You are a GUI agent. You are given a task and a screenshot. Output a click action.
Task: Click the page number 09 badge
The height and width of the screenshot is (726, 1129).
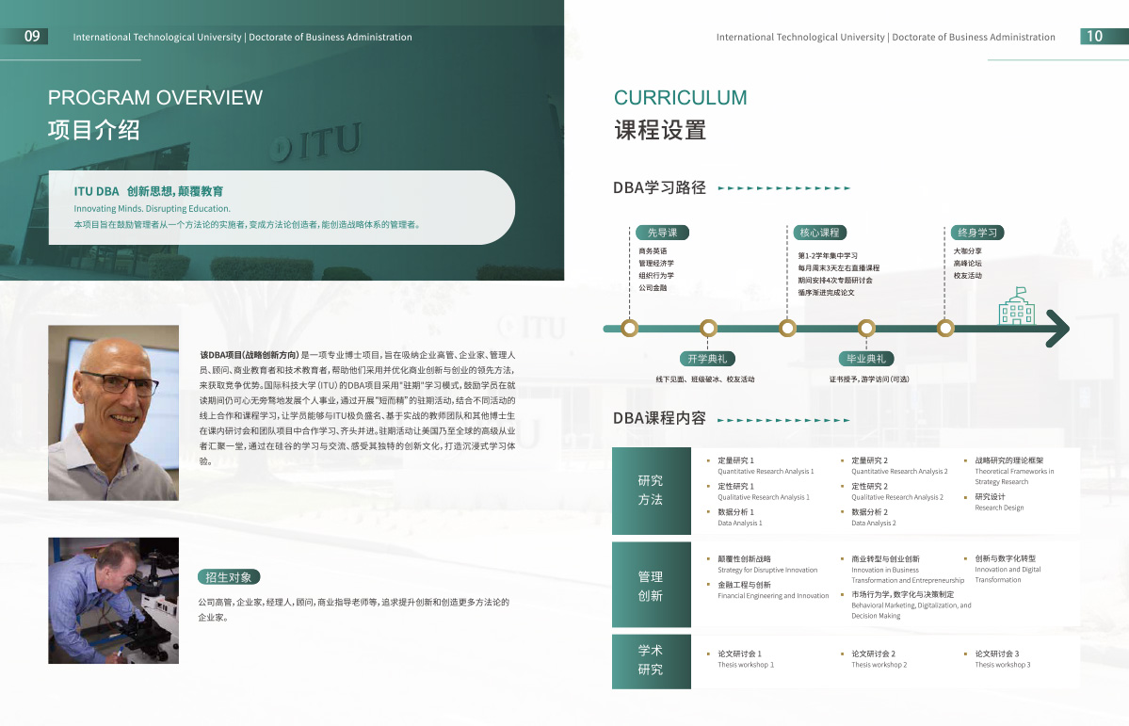pos(32,37)
